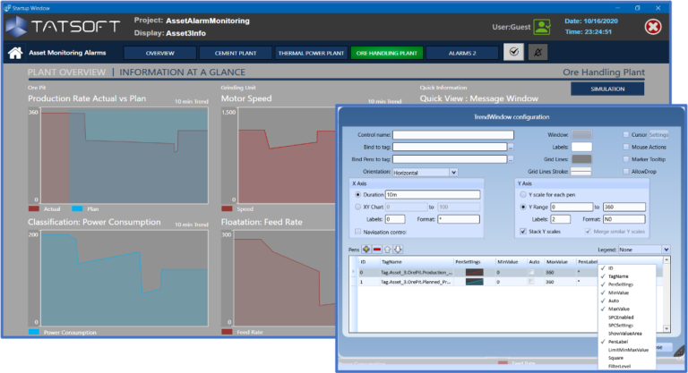Move pen down with down arrow icon
688x373 pixels.
pos(397,249)
